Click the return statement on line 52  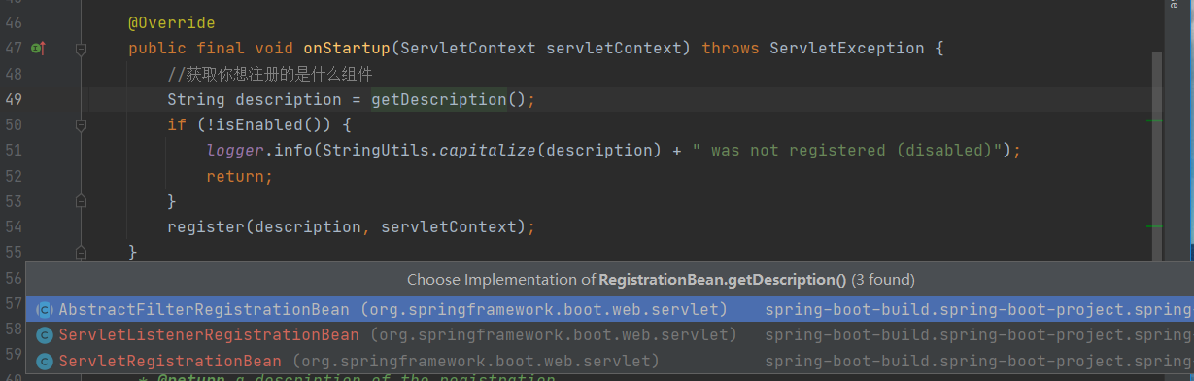click(240, 176)
